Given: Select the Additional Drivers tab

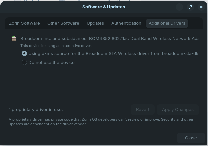Looking at the screenshot, I should [167, 23].
